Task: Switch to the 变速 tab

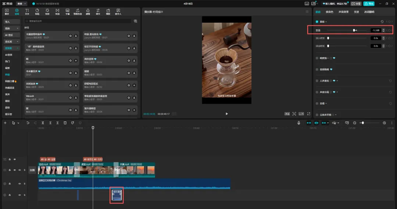Action: click(356, 12)
